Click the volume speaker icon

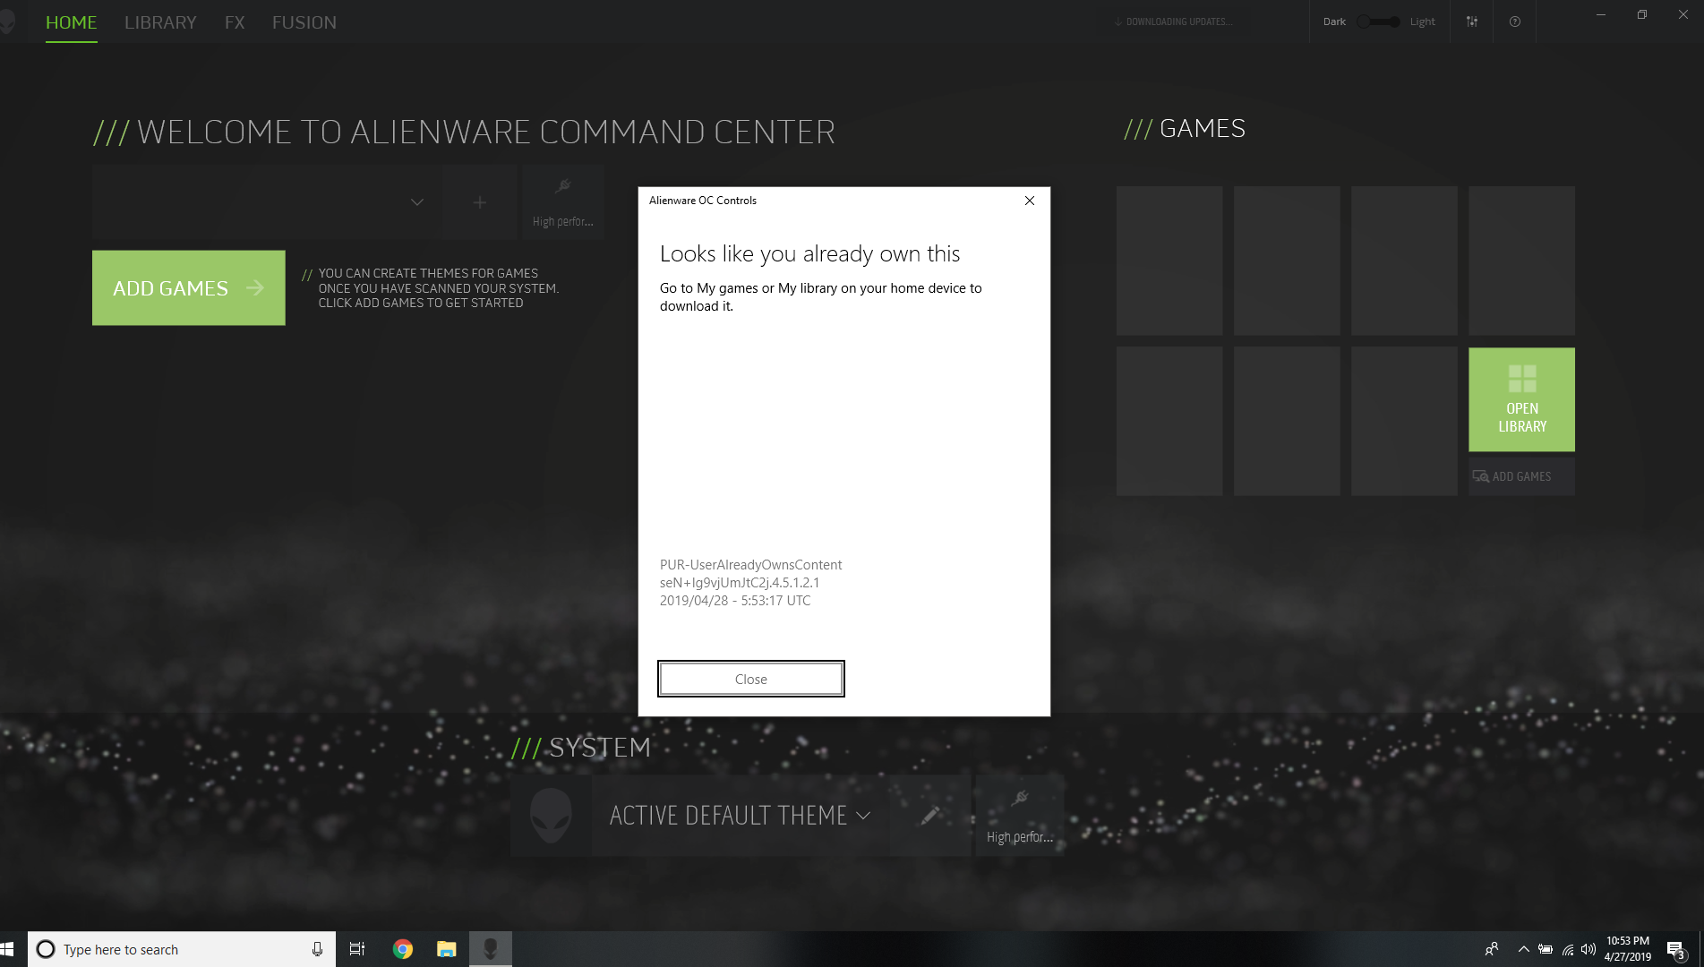(1588, 949)
